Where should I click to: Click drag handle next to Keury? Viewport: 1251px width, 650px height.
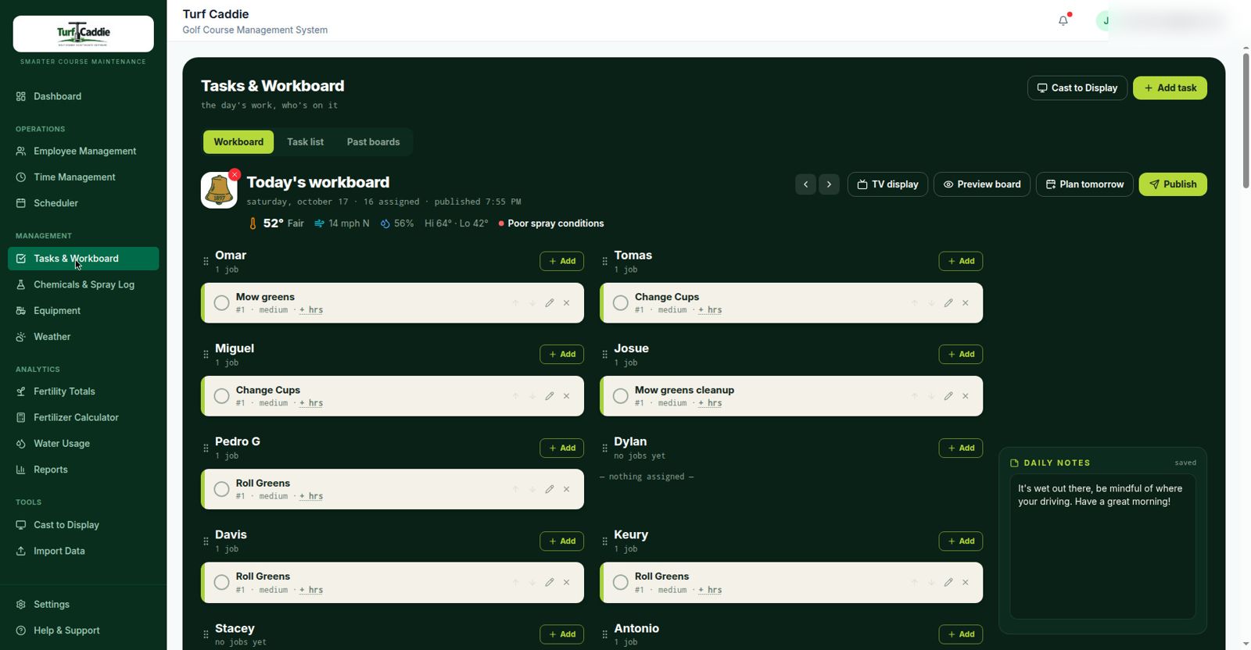tap(604, 541)
